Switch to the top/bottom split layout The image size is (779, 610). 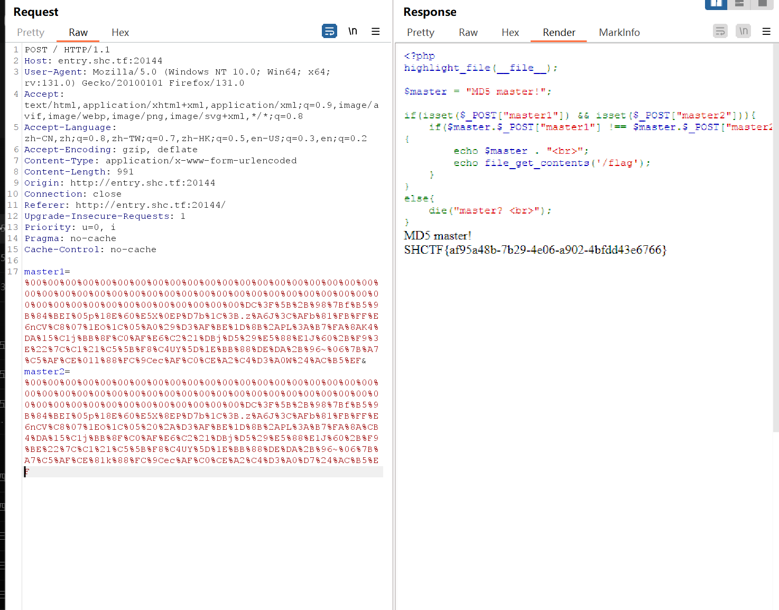739,4
